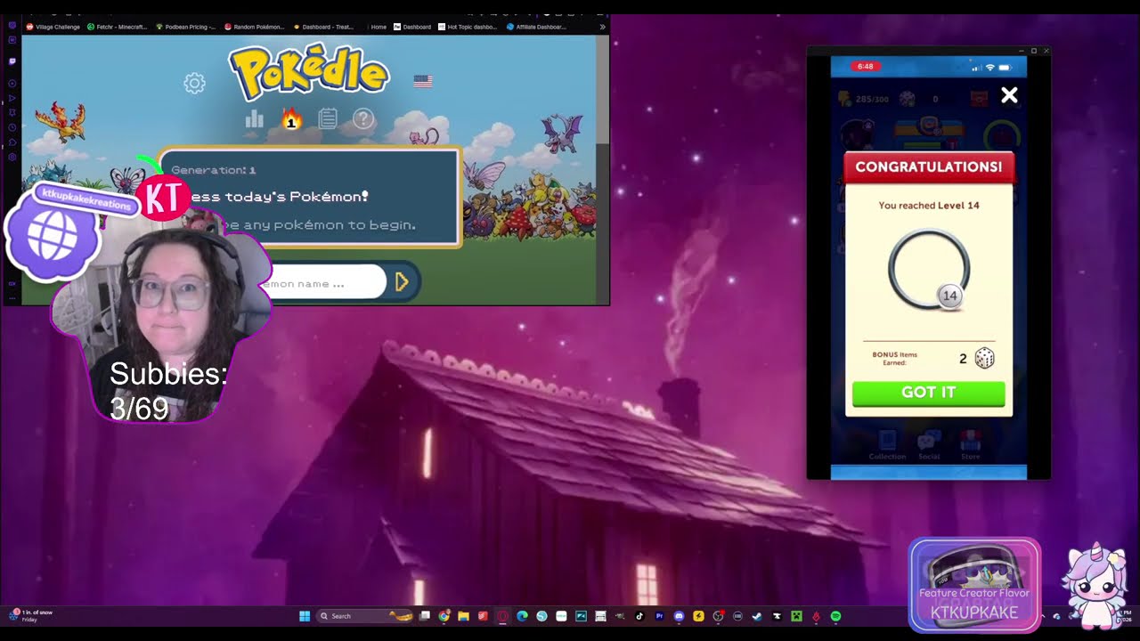Open Steam from the taskbar
The image size is (1140, 641).
point(756,616)
